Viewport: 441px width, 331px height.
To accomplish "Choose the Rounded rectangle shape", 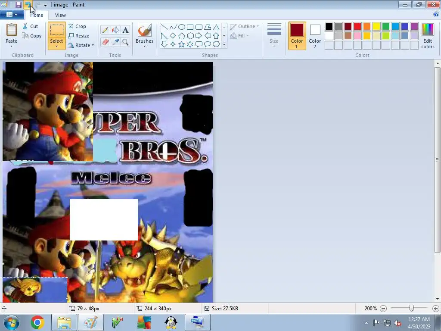I will pyautogui.click(x=199, y=27).
